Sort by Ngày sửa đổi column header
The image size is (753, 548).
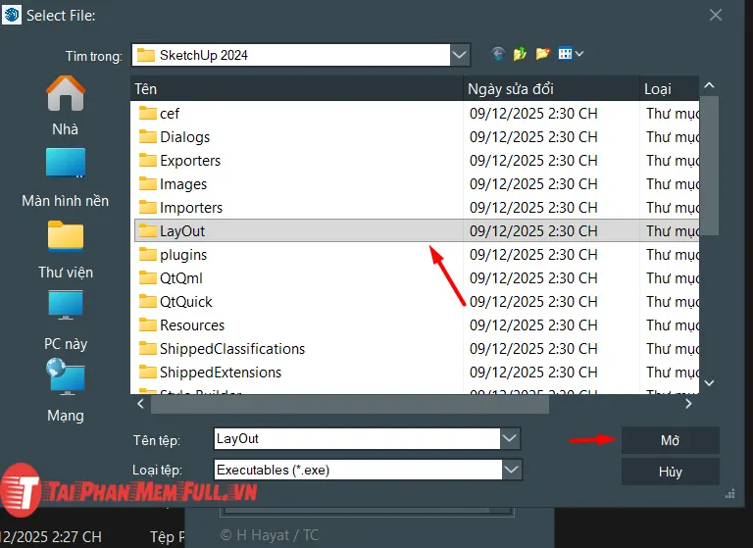click(551, 89)
